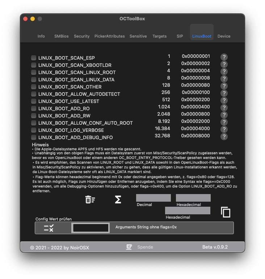Image resolution: width=265 pixels, height=279 pixels.
Task: Click the lower Hexadecimal result field
Action: (x=188, y=210)
